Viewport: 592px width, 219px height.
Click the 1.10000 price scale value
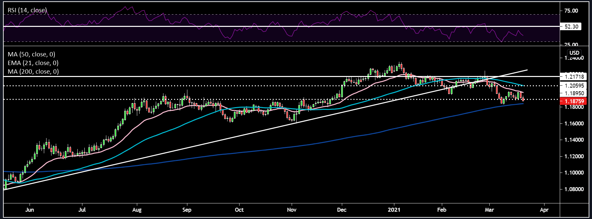pyautogui.click(x=574, y=173)
